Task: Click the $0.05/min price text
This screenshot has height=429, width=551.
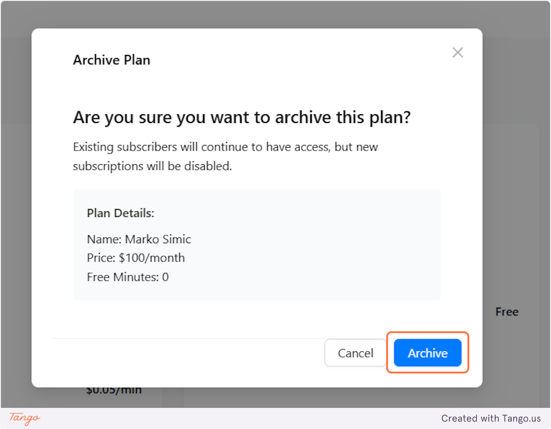Action: click(x=113, y=389)
